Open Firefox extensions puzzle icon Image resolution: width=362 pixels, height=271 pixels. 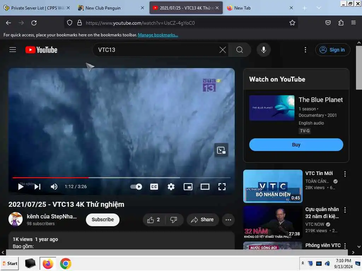tap(341, 23)
